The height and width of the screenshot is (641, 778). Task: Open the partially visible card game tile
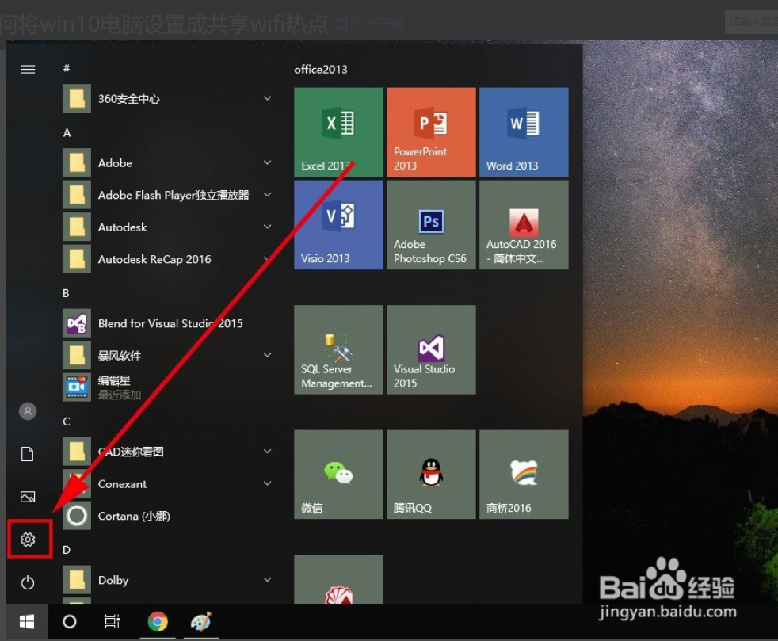pos(338,579)
